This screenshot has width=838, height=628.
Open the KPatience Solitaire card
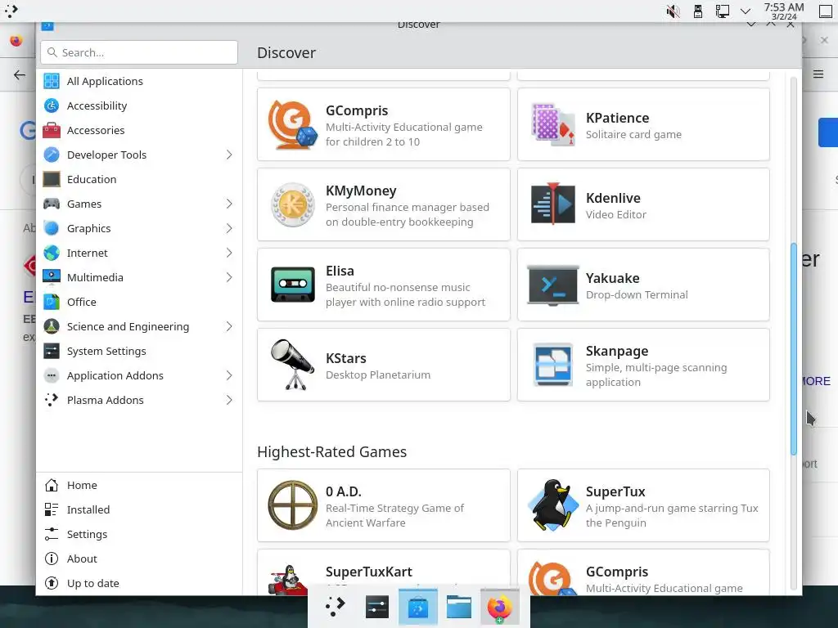(x=643, y=124)
